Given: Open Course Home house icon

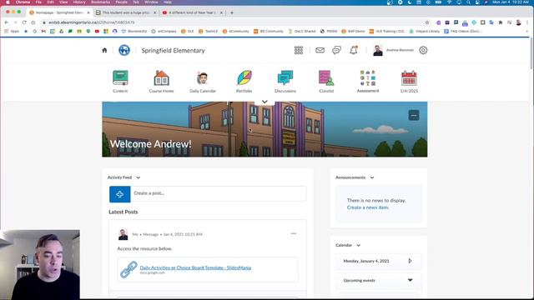Looking at the screenshot, I should 161,77.
